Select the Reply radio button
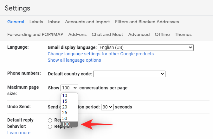The width and height of the screenshot is (213, 139). tap(49, 120)
